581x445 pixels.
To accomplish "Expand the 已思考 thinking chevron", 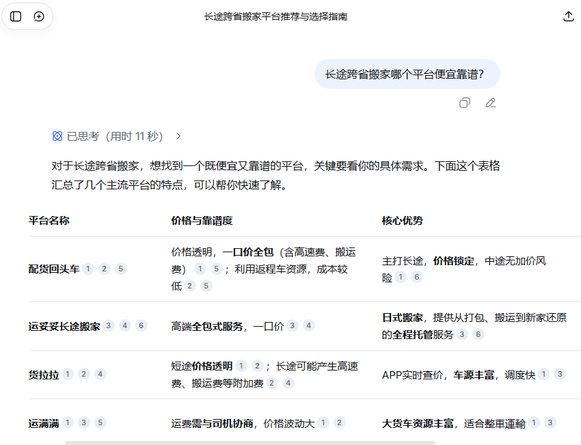I will [178, 136].
